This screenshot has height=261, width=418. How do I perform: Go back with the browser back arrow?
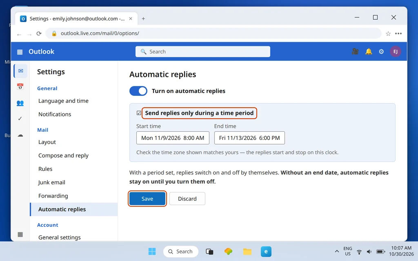19,34
